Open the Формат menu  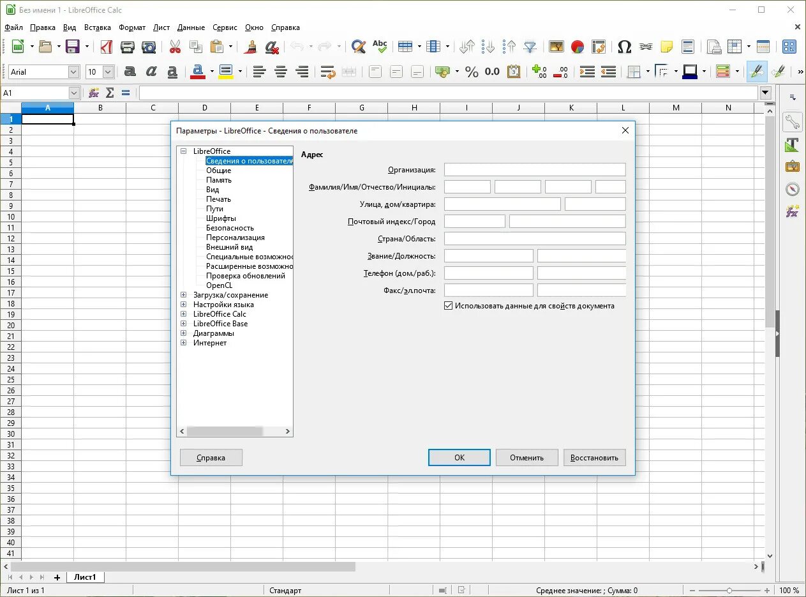pos(132,27)
